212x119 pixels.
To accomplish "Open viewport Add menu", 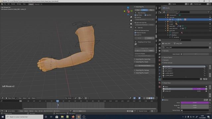I will pyautogui.click(x=29, y=98).
